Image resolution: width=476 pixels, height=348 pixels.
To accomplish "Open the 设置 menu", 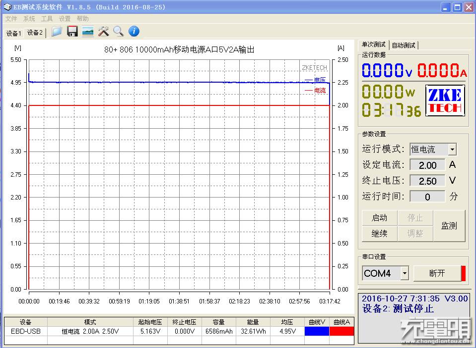I will click(65, 19).
